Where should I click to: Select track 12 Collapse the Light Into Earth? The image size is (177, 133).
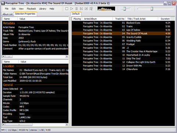[121, 62]
